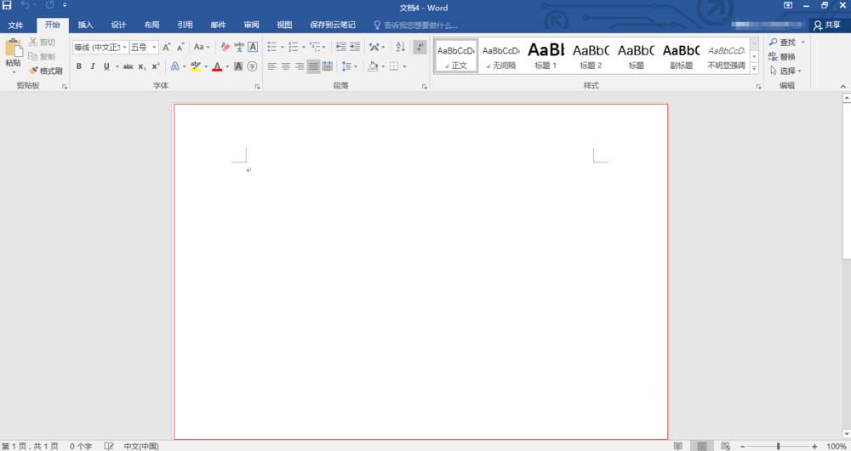Click the Clear All Formatting eraser icon
This screenshot has height=451, width=851.
click(x=226, y=47)
